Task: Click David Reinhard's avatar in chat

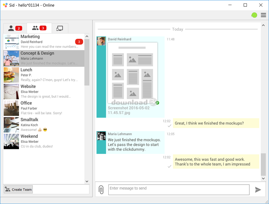Action: pos(101,41)
